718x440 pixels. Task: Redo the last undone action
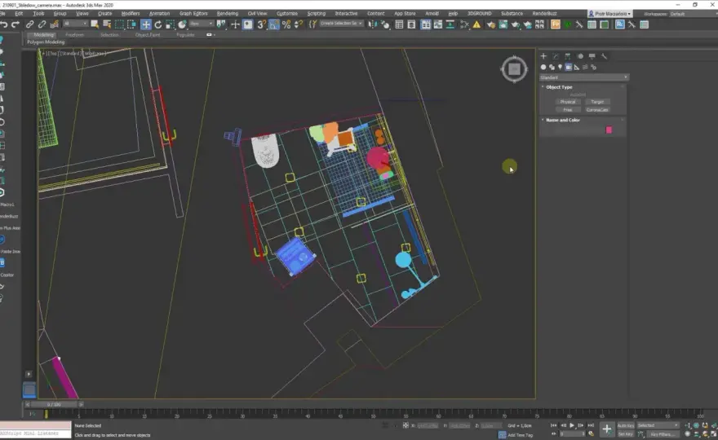point(16,24)
